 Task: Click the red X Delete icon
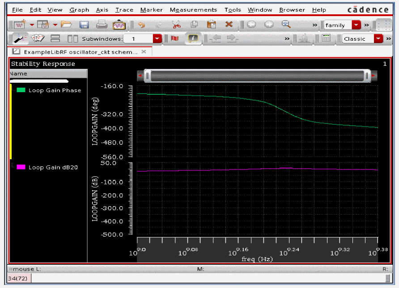click(x=229, y=25)
